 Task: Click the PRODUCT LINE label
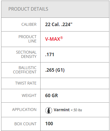click(x=27, y=39)
